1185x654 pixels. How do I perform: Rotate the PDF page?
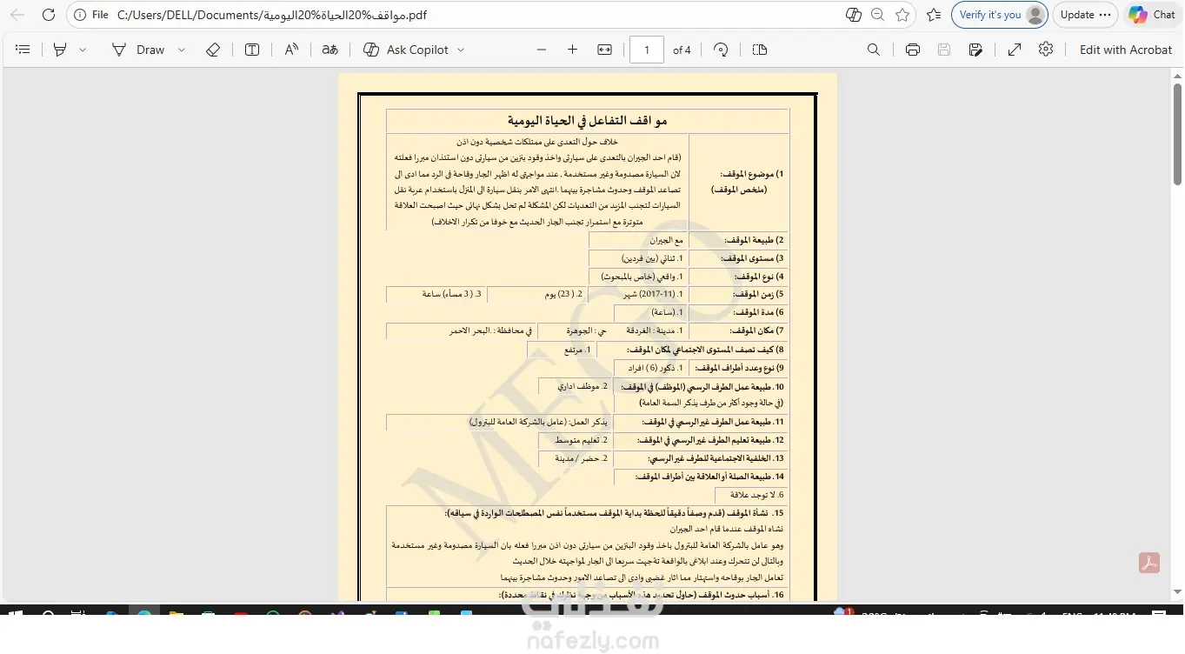click(721, 50)
